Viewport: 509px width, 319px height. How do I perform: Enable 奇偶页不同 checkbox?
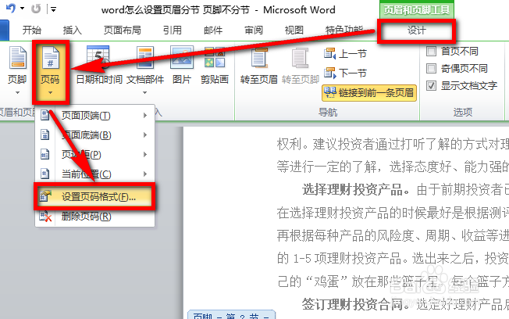(431, 69)
